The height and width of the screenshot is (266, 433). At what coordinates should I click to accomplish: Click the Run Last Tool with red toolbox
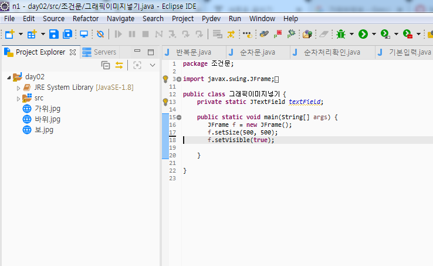(x=408, y=34)
